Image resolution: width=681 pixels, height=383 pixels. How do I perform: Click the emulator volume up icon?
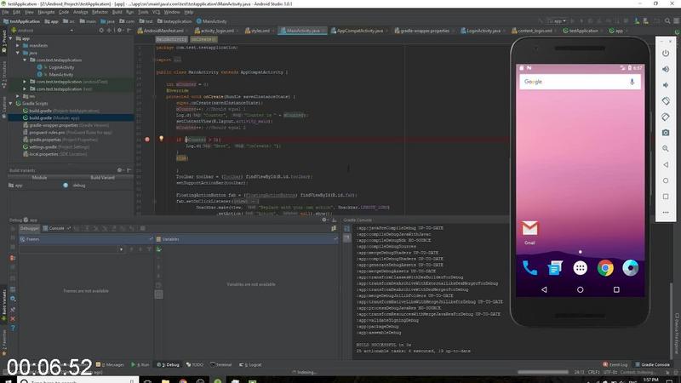666,69
